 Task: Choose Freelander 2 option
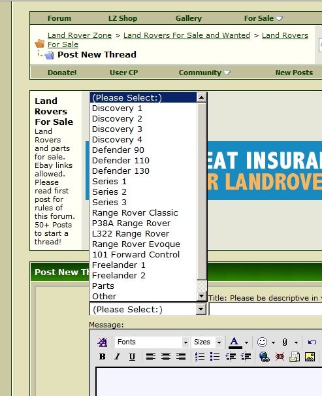pos(143,276)
